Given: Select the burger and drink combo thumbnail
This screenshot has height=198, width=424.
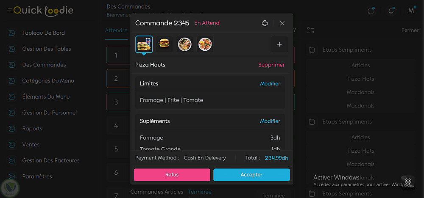Looking at the screenshot, I should click(144, 44).
